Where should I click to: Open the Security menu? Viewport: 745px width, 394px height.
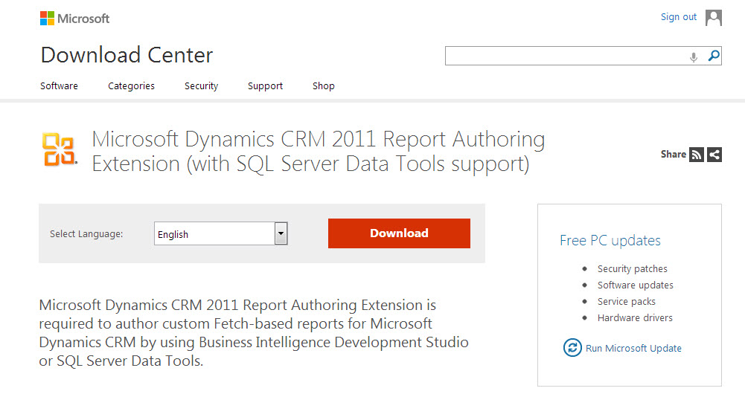(x=201, y=86)
